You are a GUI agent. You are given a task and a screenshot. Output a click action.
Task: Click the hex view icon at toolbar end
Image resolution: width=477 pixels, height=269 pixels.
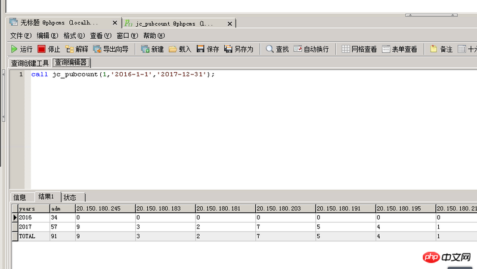click(461, 49)
